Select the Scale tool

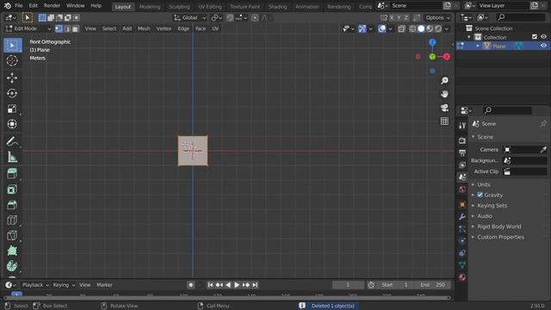[x=12, y=108]
